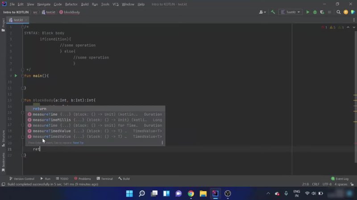This screenshot has height=200, width=357.
Task: Debug TestKt with the bug icon
Action: pyautogui.click(x=315, y=12)
